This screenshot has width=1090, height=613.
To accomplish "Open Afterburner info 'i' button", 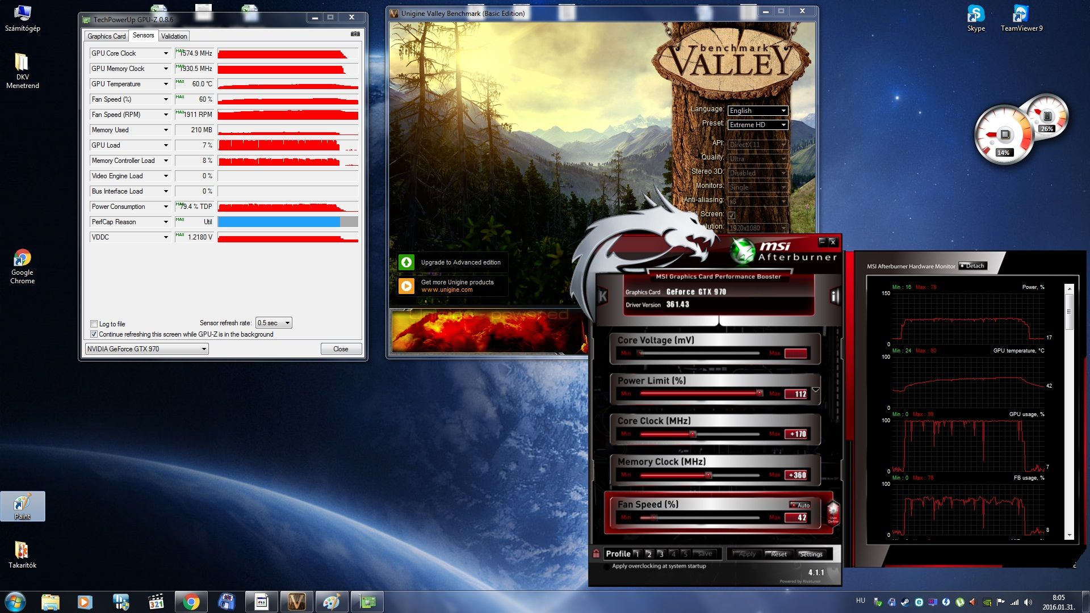I will click(834, 296).
